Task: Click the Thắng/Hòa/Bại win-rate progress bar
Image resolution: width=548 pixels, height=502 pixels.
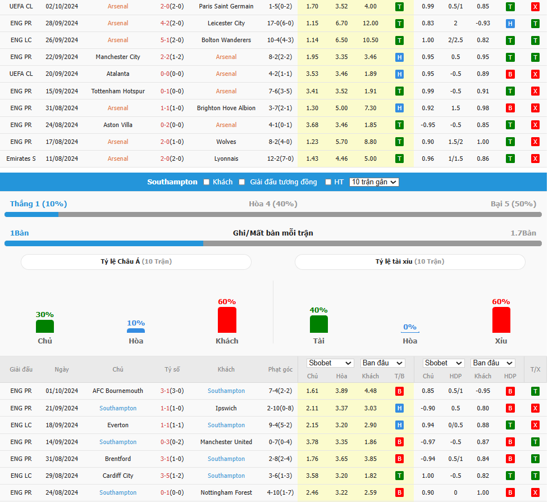Action: (x=273, y=214)
